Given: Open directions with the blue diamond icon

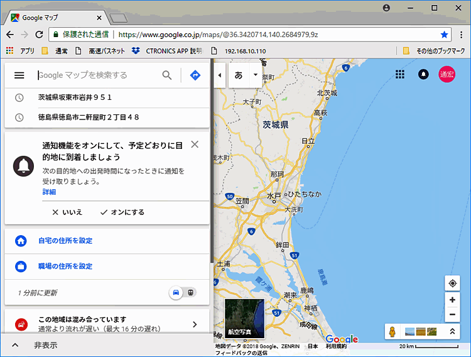Looking at the screenshot, I should tap(195, 75).
